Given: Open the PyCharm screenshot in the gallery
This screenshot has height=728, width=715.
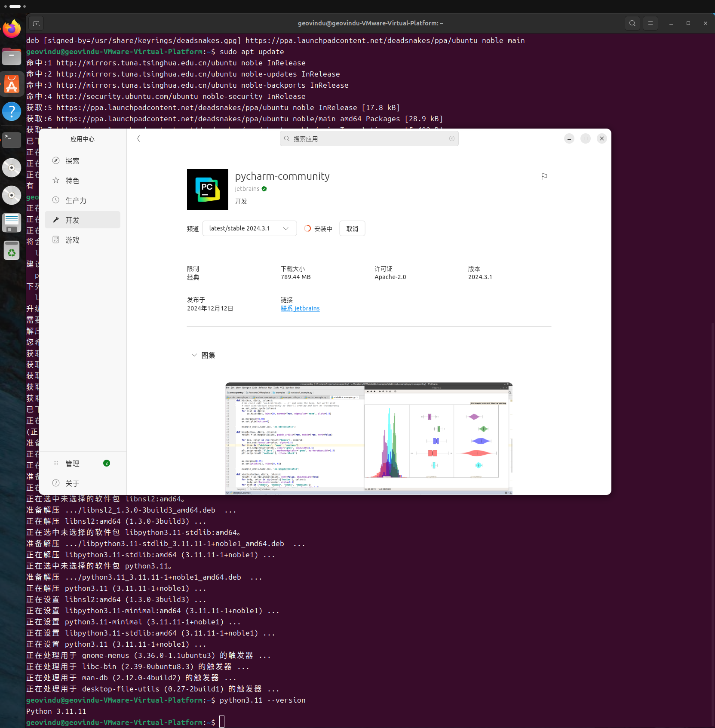Looking at the screenshot, I should pyautogui.click(x=369, y=438).
